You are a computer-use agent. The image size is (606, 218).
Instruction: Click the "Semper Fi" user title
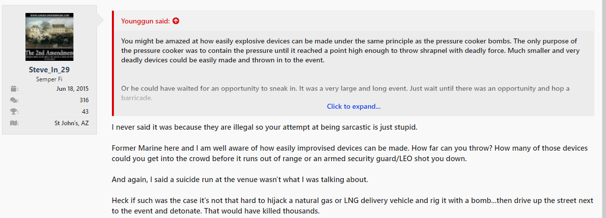49,79
